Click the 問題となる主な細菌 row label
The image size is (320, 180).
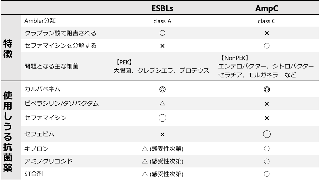pyautogui.click(x=51, y=67)
